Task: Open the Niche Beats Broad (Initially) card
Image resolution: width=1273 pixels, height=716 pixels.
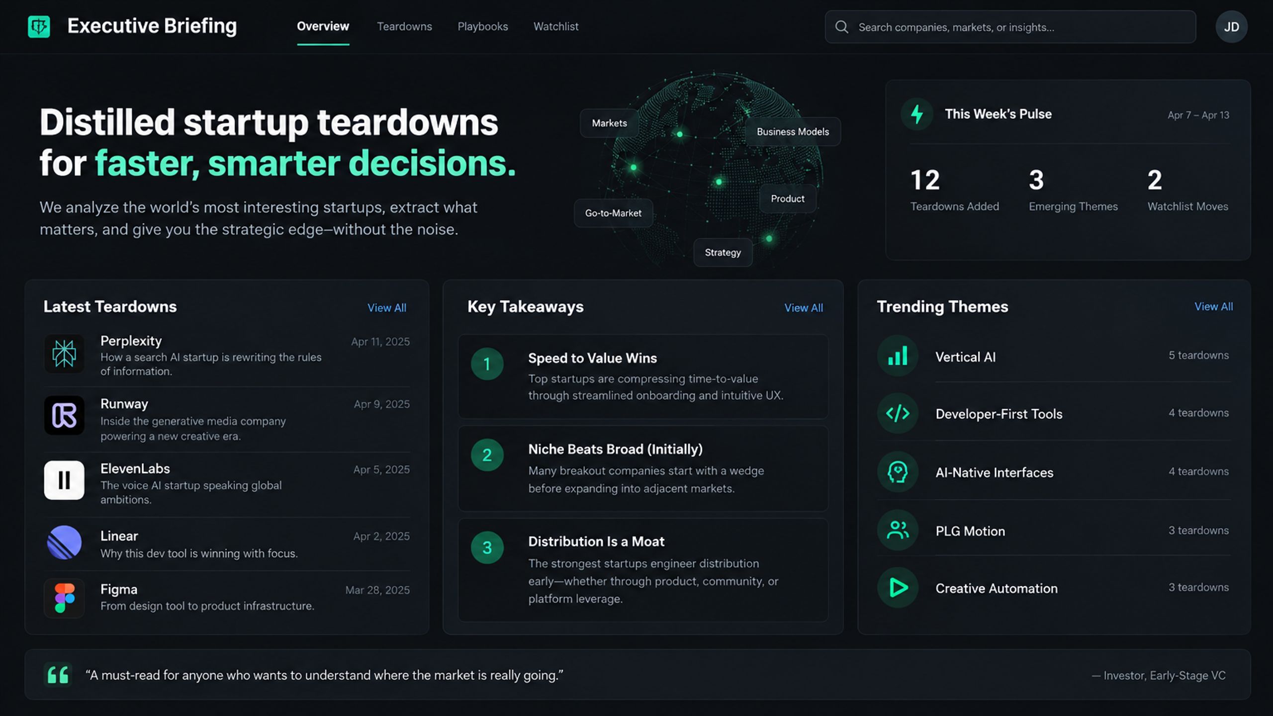Action: coord(643,468)
